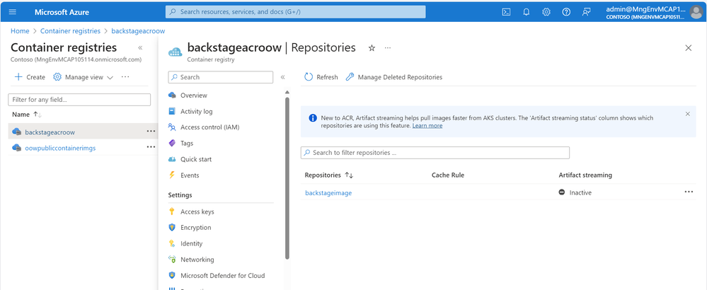Click the Learn more link in banner
707x290 pixels.
tap(427, 126)
